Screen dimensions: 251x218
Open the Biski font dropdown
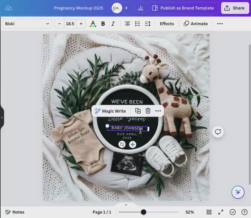click(27, 24)
